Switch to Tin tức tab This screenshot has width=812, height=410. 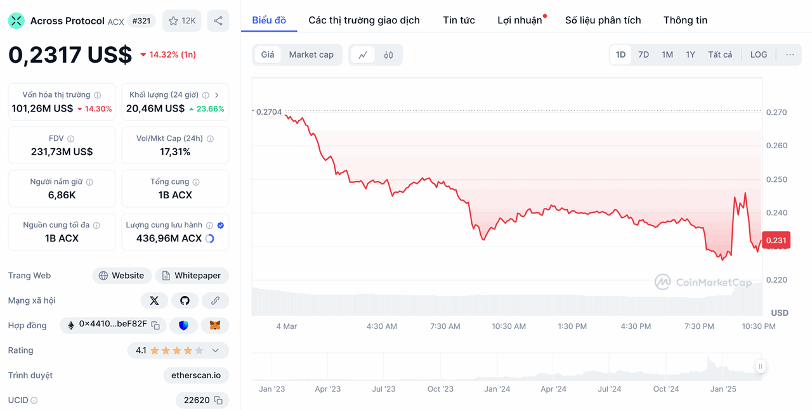pyautogui.click(x=459, y=20)
